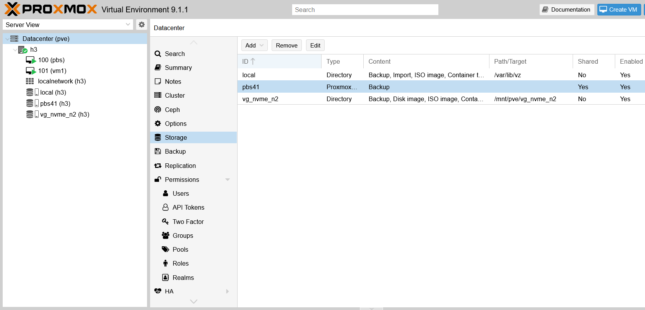Click the Cluster servers icon
645x310 pixels.
pyautogui.click(x=158, y=95)
